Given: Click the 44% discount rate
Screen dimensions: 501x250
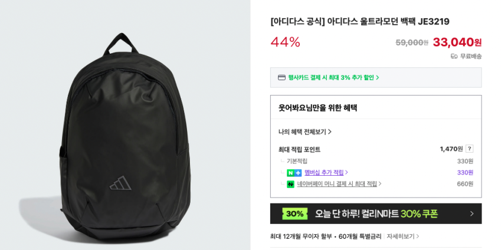Looking at the screenshot, I should click(286, 42).
